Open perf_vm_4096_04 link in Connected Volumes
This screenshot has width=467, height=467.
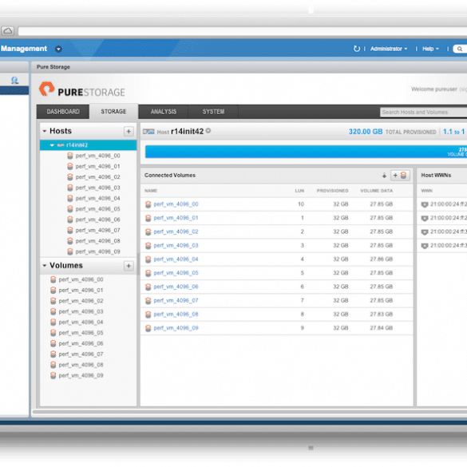click(x=176, y=259)
